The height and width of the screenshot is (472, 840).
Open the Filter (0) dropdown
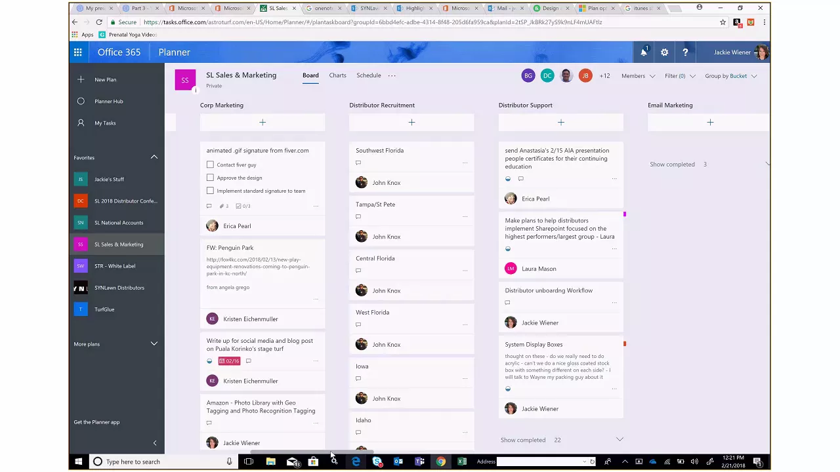point(680,76)
